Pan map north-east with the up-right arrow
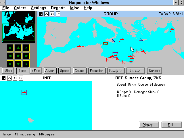The image size is (184, 138). [x=26, y=48]
